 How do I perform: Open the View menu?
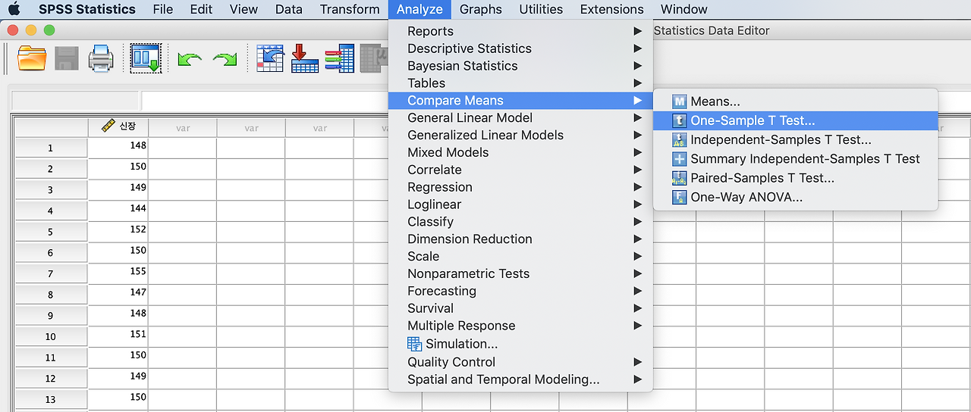(x=244, y=9)
